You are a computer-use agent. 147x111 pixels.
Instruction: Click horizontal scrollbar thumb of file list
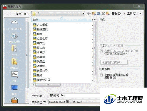(x=48, y=85)
